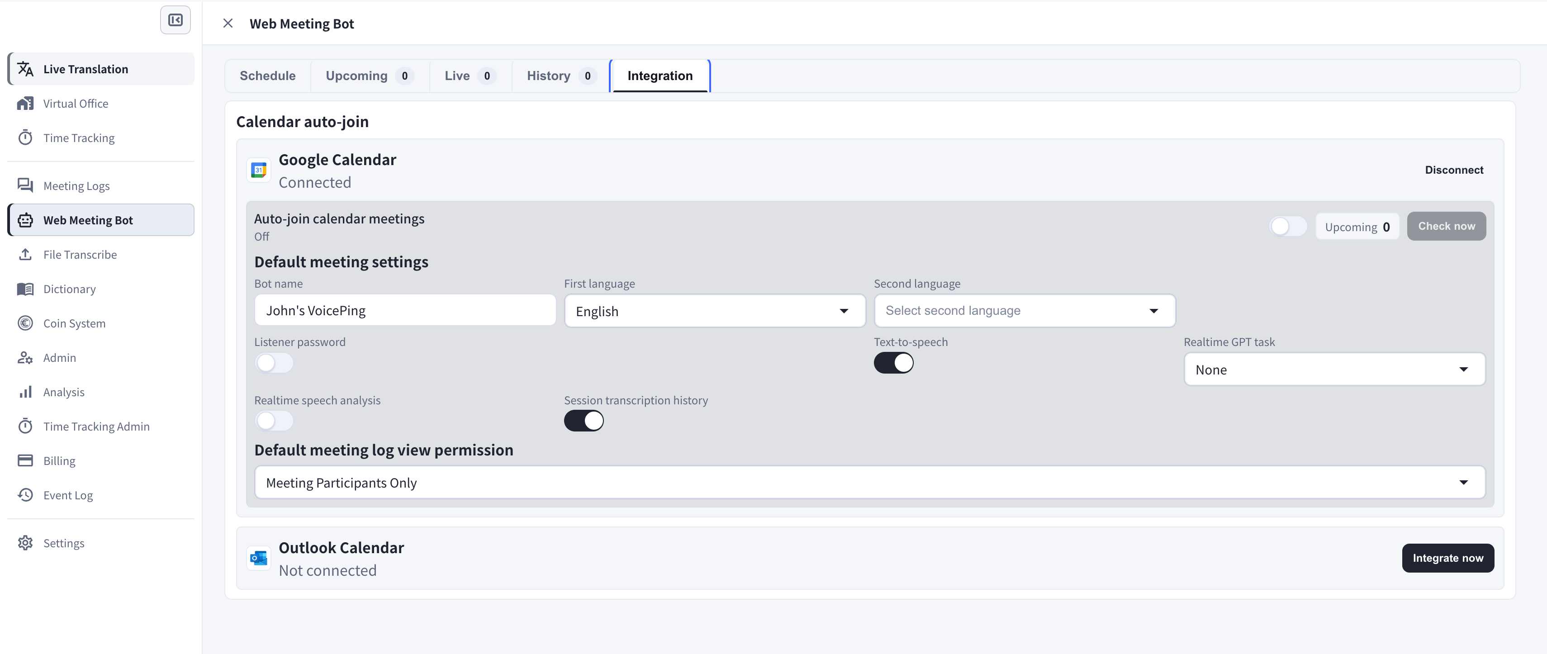The image size is (1547, 654).
Task: Open Coin System page
Action: coord(101,323)
